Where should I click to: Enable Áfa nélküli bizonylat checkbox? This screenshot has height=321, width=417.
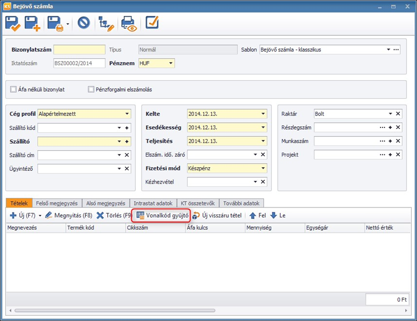pyautogui.click(x=13, y=89)
